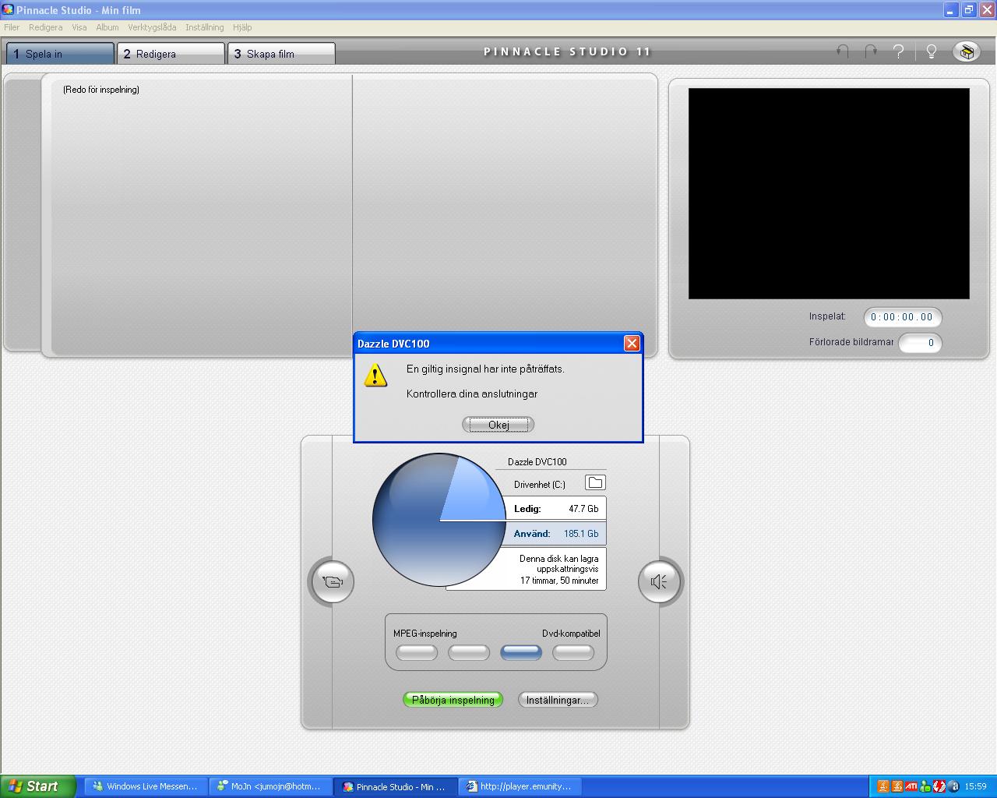Open the Hjälp menu

click(242, 27)
